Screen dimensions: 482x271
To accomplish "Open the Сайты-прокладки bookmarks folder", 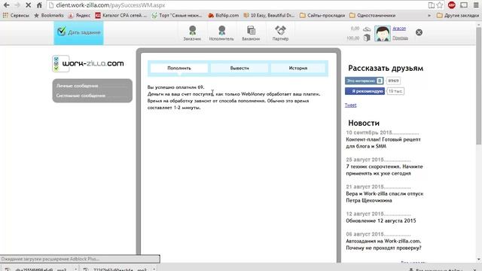I will tap(322, 15).
